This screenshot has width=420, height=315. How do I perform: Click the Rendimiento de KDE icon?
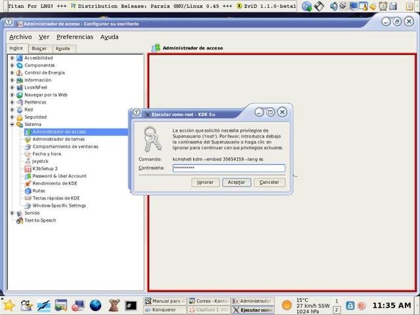point(28,184)
